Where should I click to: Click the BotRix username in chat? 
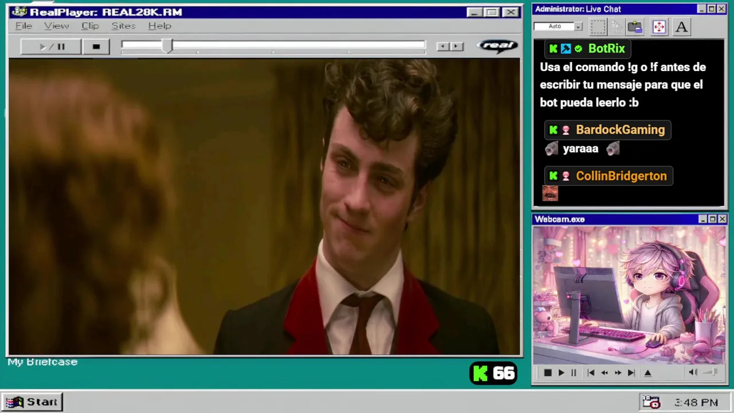[x=606, y=49]
